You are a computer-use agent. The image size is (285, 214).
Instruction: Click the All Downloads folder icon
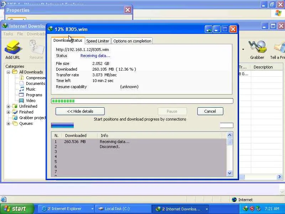[15, 72]
